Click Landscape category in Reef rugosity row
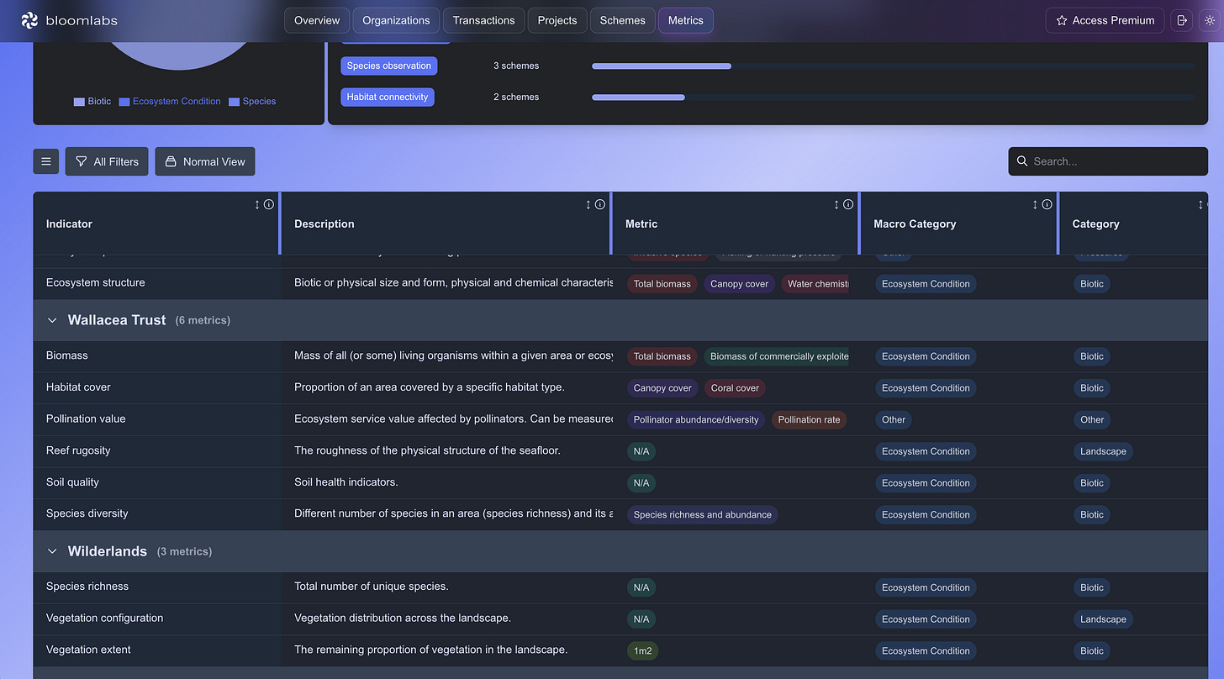This screenshot has height=679, width=1224. (1103, 451)
